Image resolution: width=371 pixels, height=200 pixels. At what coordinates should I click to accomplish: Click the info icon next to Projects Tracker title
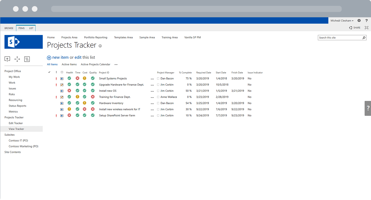(100, 46)
